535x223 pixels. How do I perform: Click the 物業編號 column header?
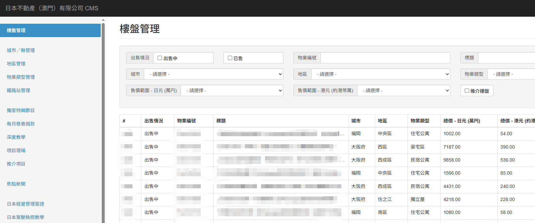click(x=194, y=121)
